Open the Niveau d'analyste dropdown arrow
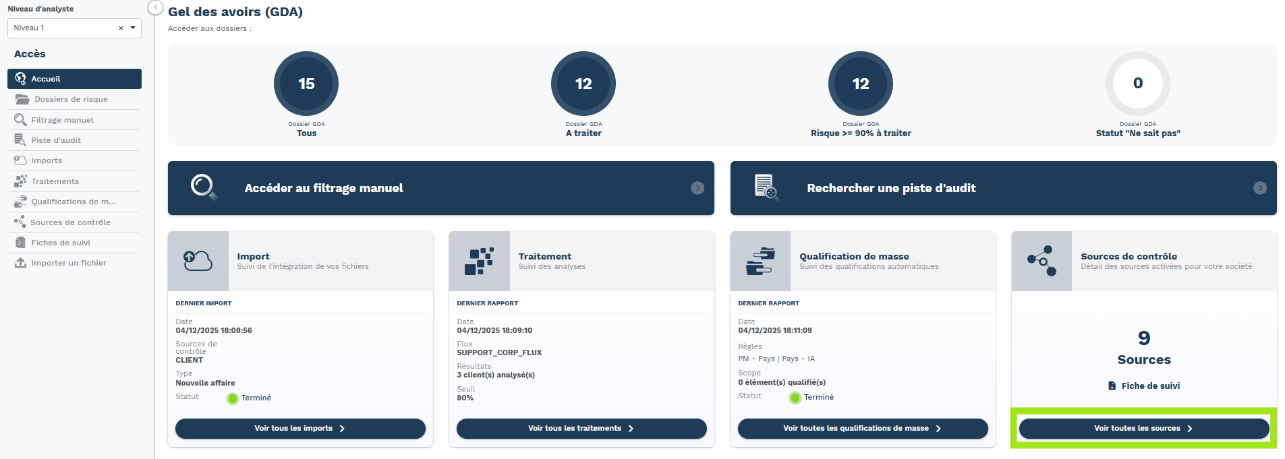 coord(133,28)
